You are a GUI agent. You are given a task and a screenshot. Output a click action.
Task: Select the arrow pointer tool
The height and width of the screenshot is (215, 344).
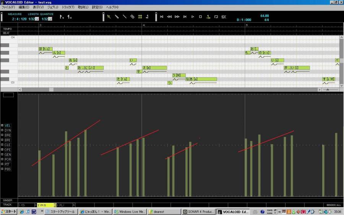[x=109, y=17]
